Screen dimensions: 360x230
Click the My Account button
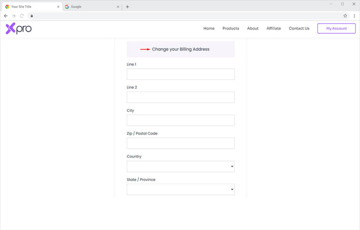coord(336,28)
